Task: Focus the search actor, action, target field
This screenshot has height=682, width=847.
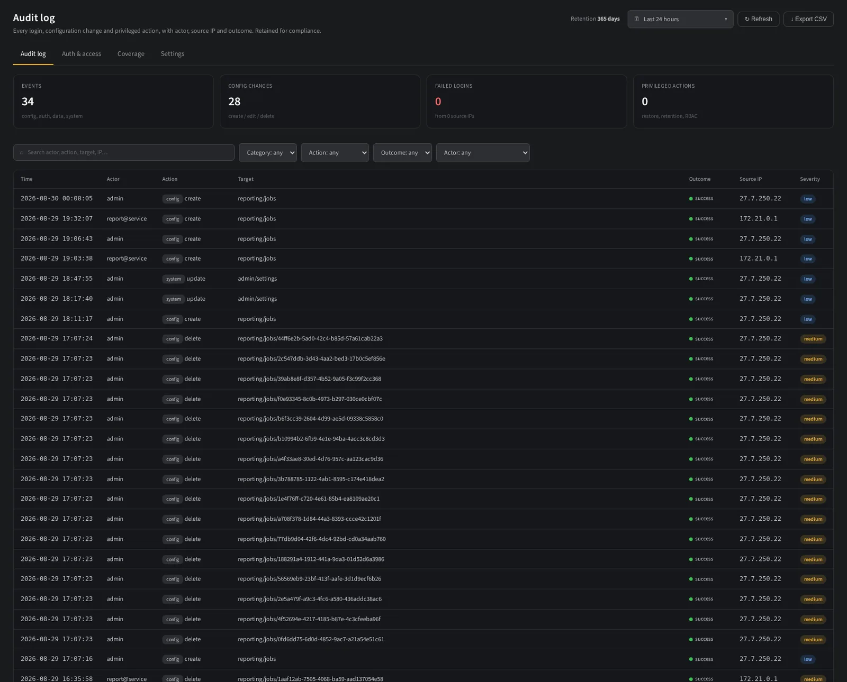Action: 124,152
